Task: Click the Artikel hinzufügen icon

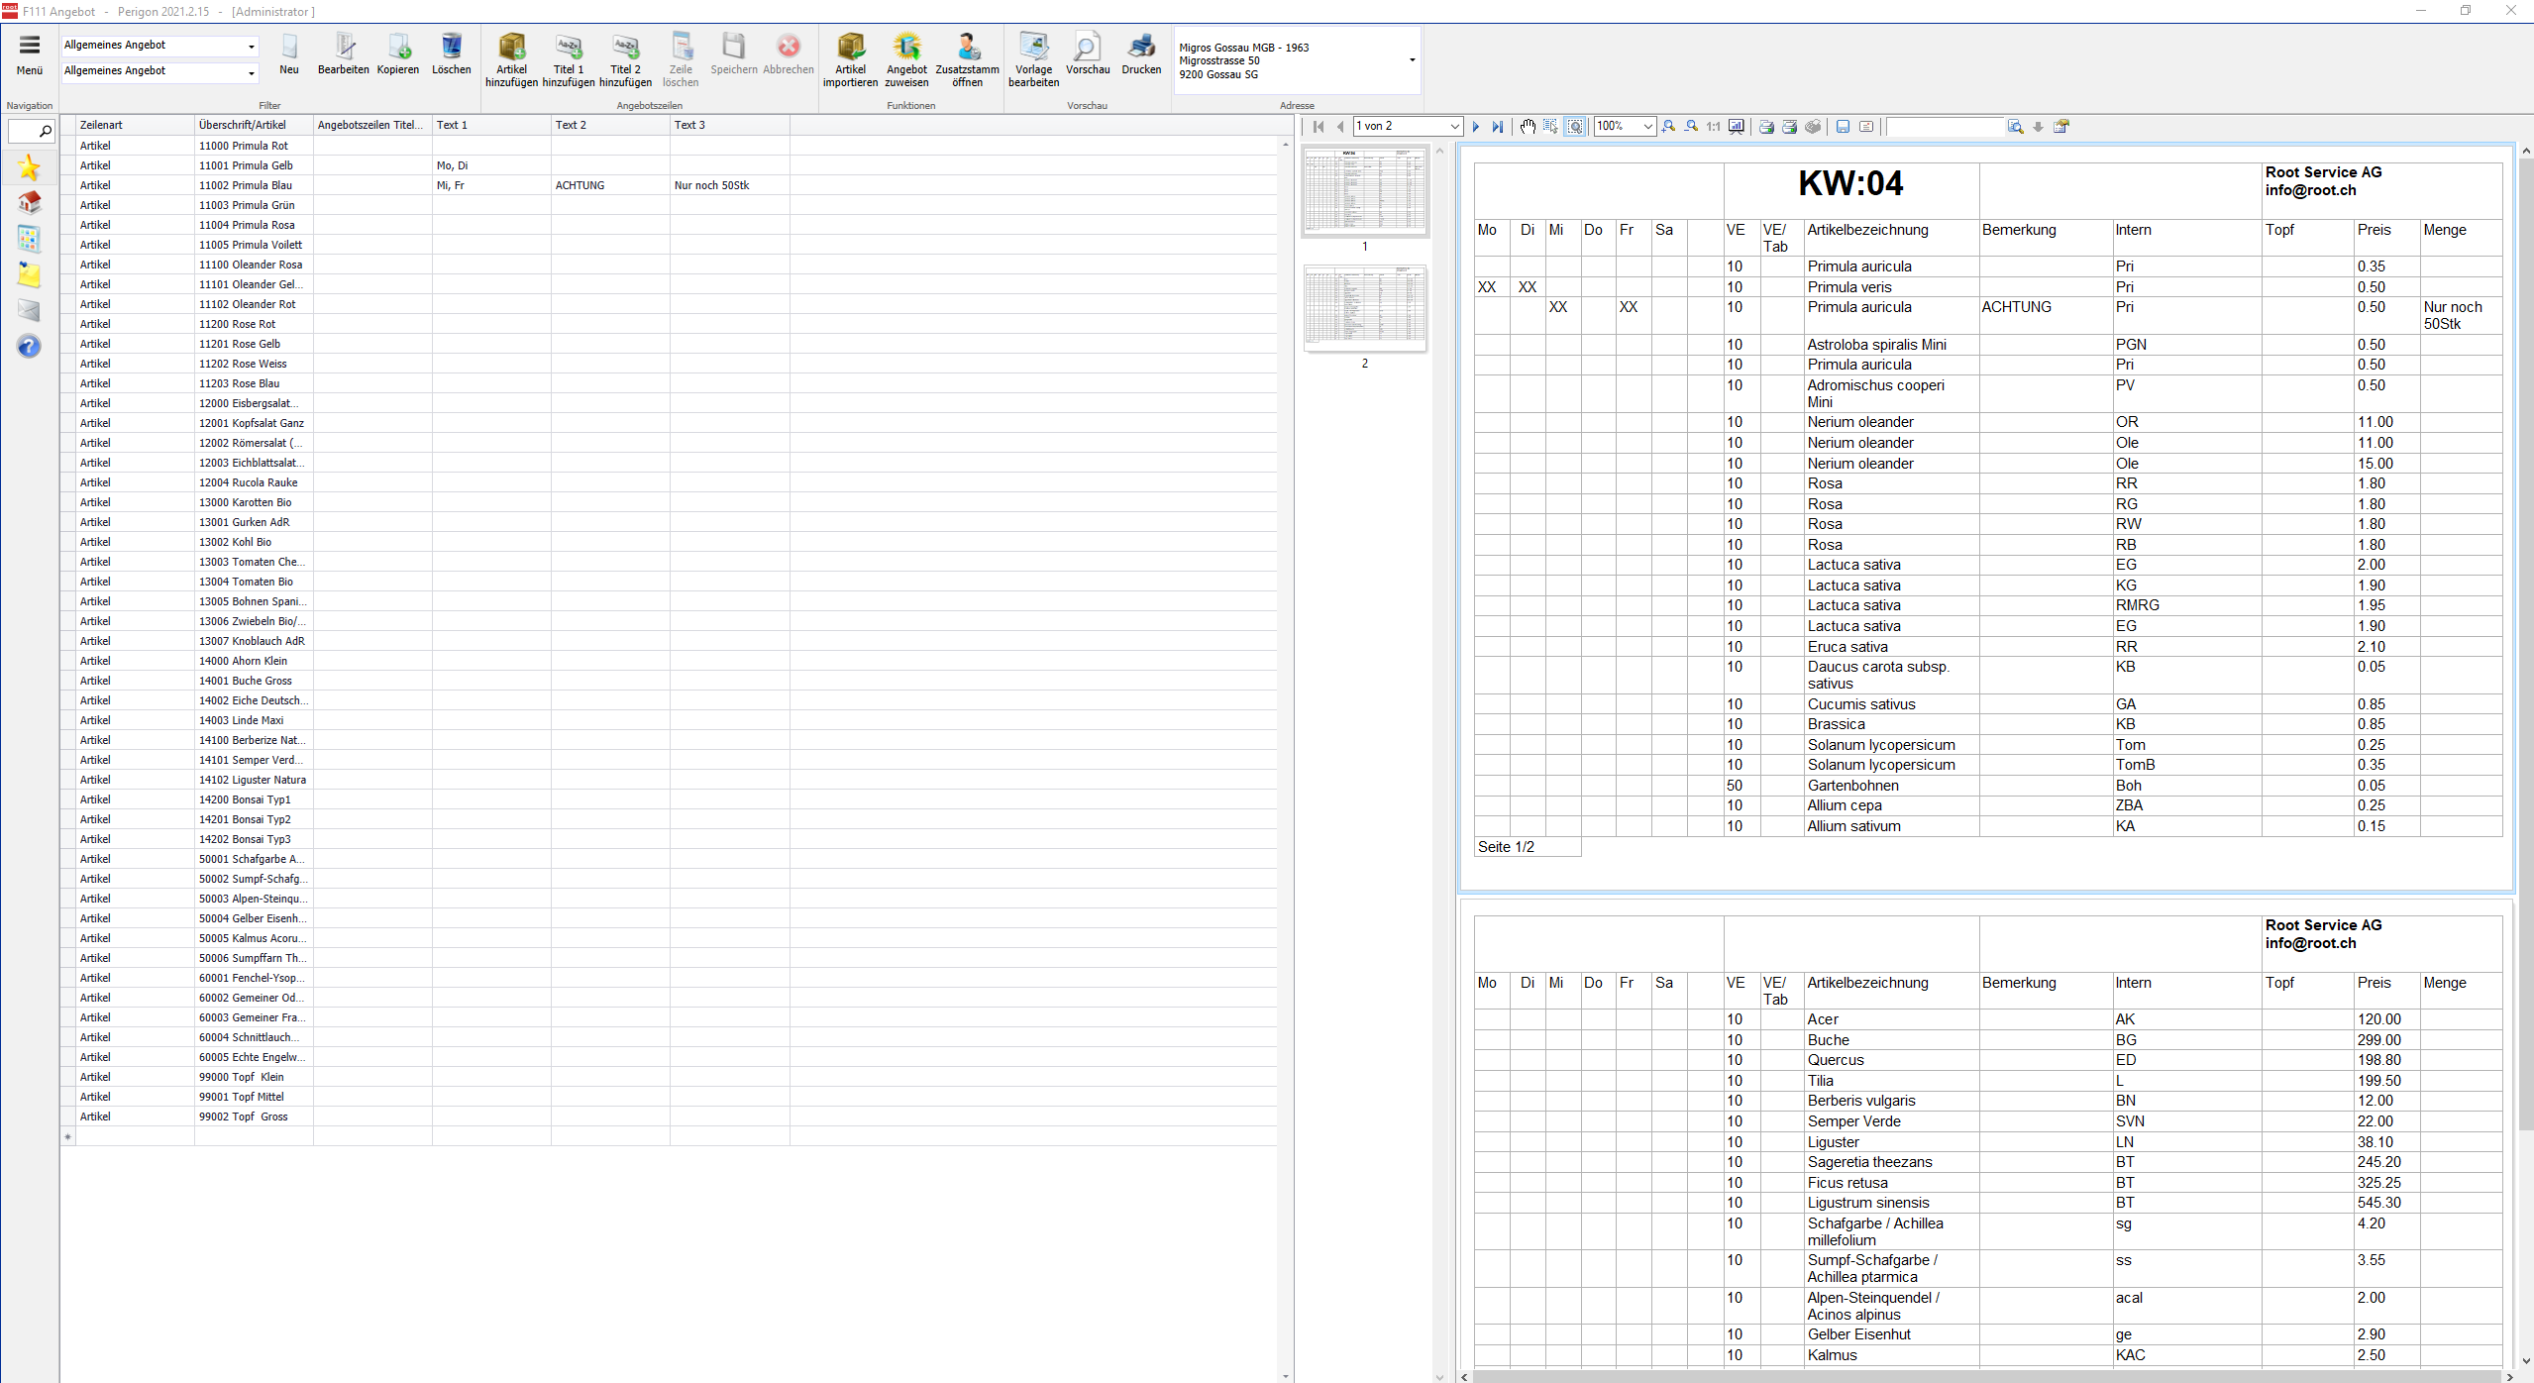Action: click(x=511, y=48)
